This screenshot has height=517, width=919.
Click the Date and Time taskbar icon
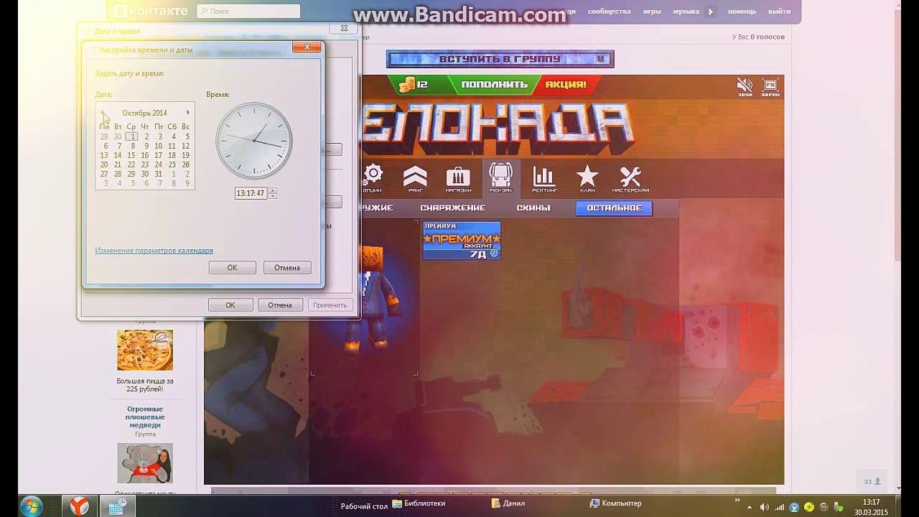pos(117,506)
